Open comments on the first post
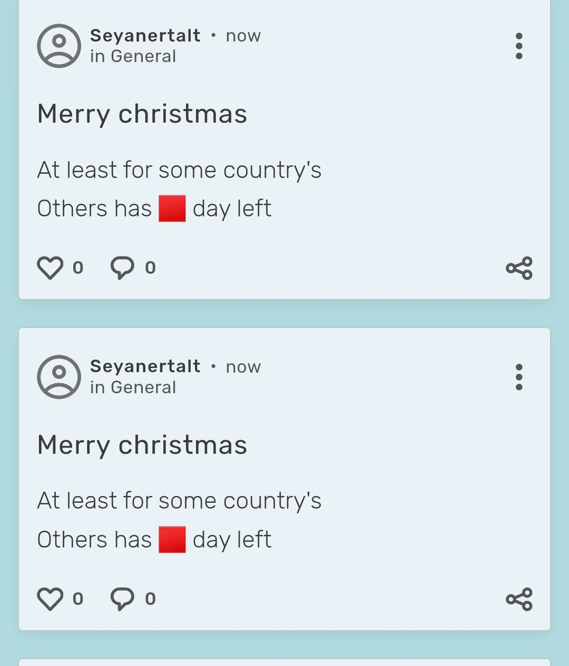This screenshot has width=569, height=666. (122, 267)
